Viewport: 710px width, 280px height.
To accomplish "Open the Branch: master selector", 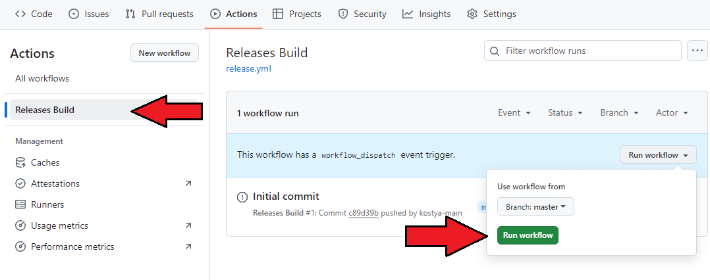I will (x=535, y=207).
